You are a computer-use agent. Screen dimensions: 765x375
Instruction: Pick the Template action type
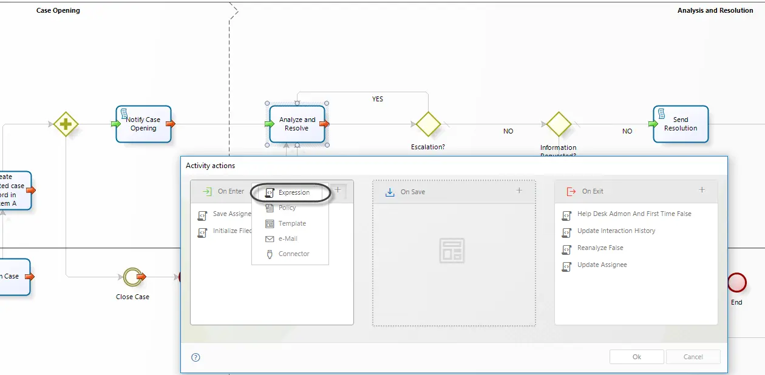(292, 223)
